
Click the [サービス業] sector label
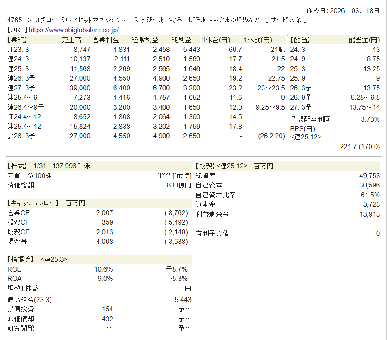286,20
